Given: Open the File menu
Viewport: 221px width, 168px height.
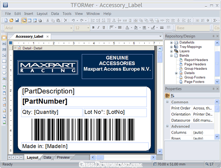Looking at the screenshot, I should click(8, 14).
